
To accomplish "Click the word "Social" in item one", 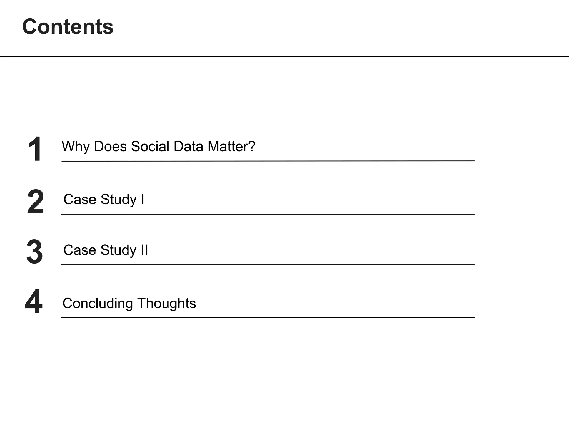I will click(x=150, y=146).
